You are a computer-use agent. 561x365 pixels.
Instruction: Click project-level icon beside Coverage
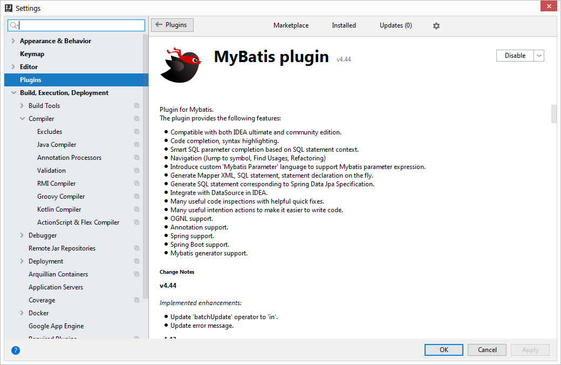136,300
